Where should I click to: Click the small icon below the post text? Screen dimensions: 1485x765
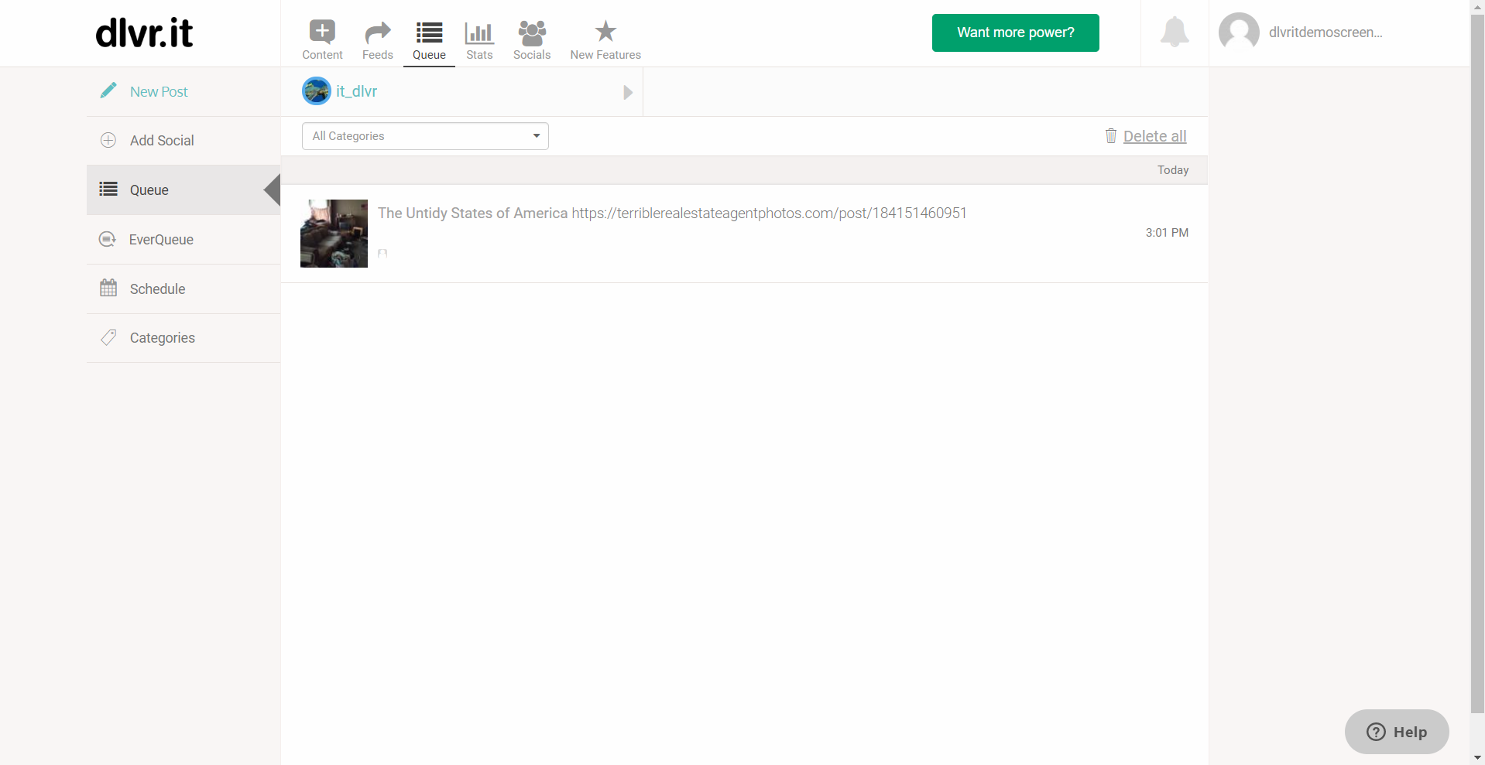coord(382,253)
